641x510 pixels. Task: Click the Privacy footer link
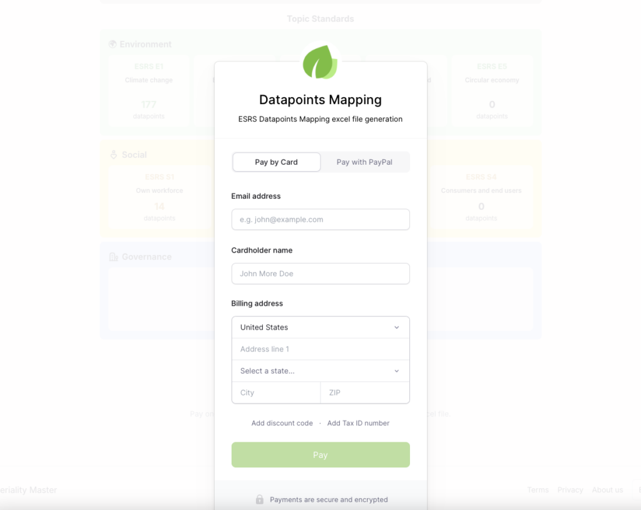tap(570, 489)
